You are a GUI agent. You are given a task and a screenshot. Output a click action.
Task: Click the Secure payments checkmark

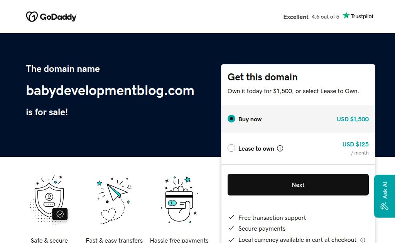point(231,228)
